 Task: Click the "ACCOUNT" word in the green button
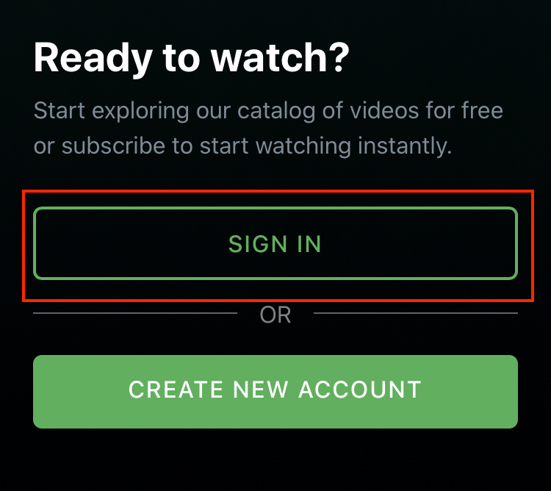tap(360, 390)
